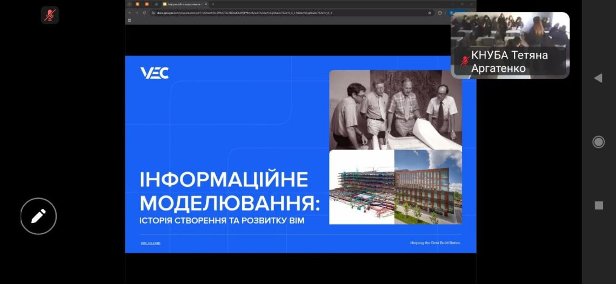Click the black-and-white engineers photo

point(395,110)
